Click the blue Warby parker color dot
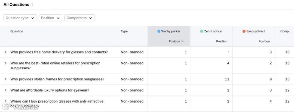The height and width of the screenshot is (112, 294). click(x=159, y=31)
